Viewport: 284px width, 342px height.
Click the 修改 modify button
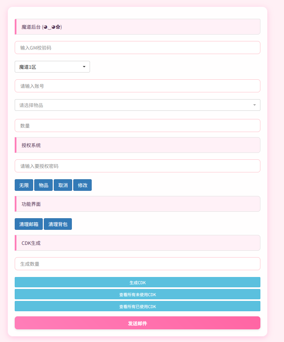(82, 185)
